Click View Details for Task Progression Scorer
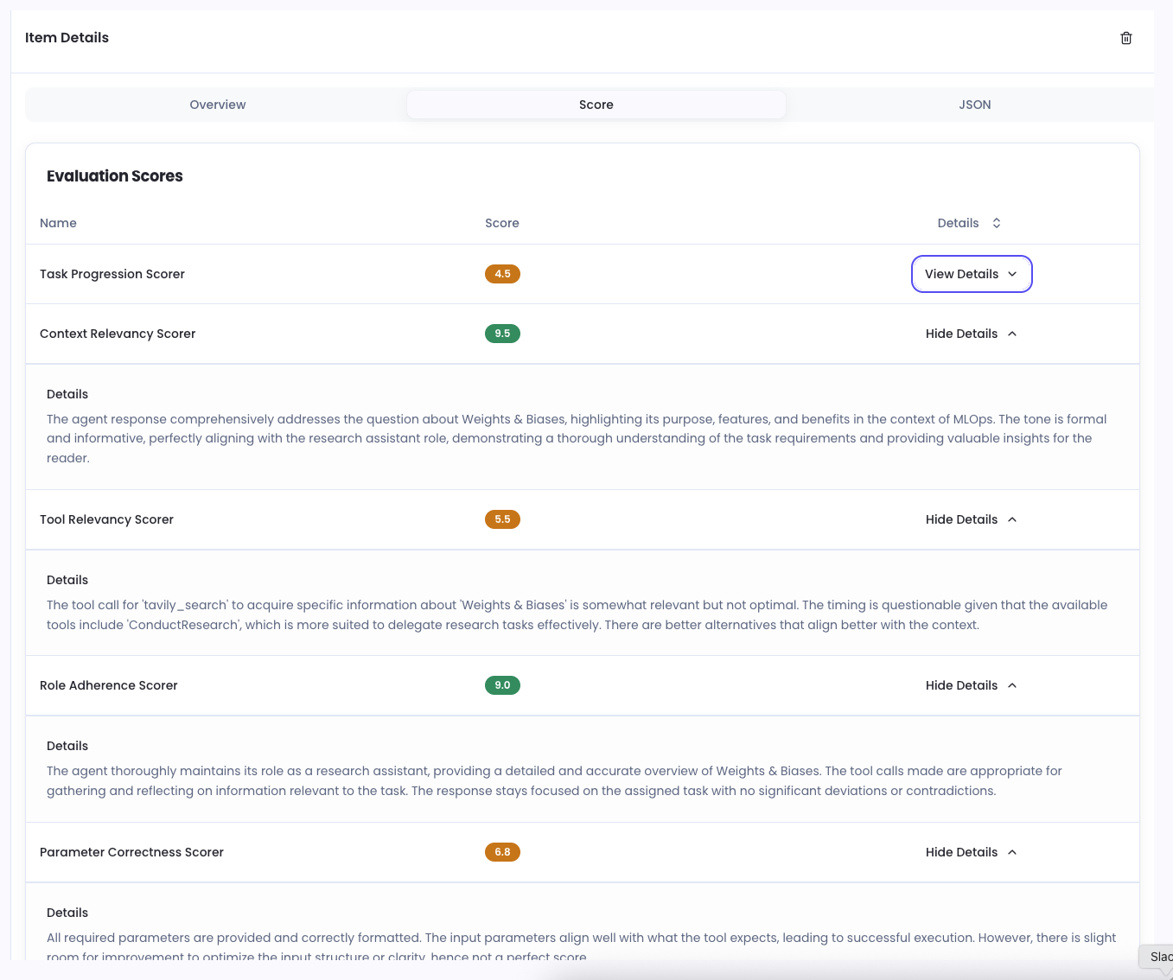1173x980 pixels. point(961,274)
